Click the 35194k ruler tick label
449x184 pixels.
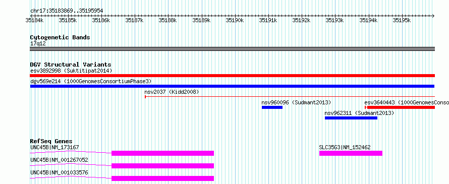(x=368, y=20)
